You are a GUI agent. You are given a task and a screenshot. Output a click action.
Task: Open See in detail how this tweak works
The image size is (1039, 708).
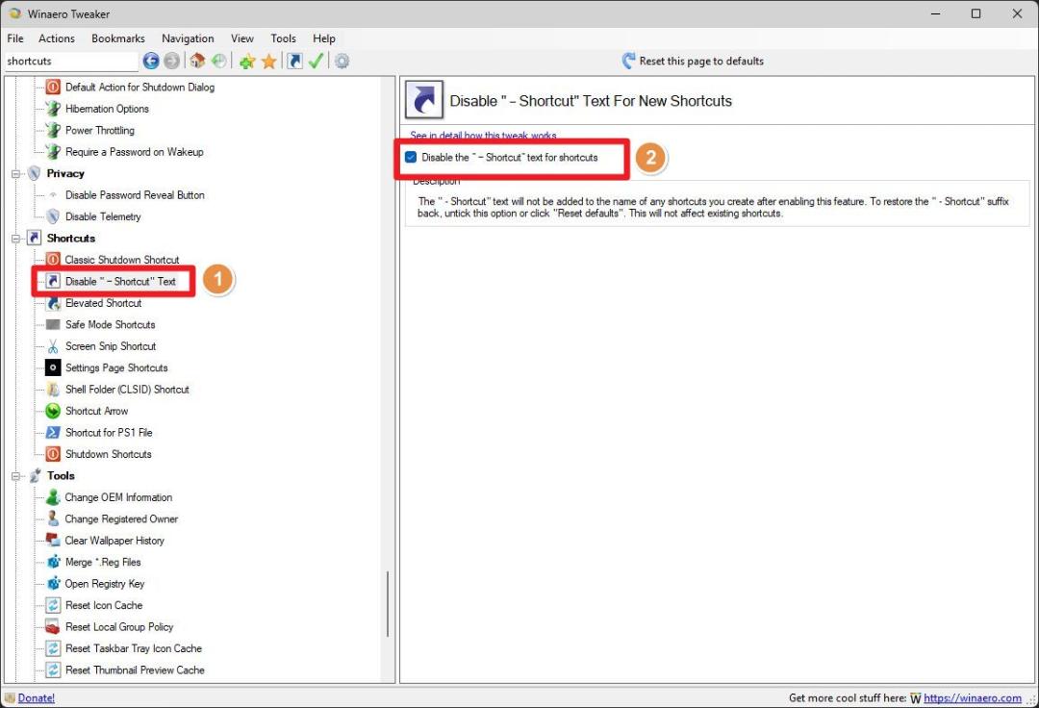point(483,135)
